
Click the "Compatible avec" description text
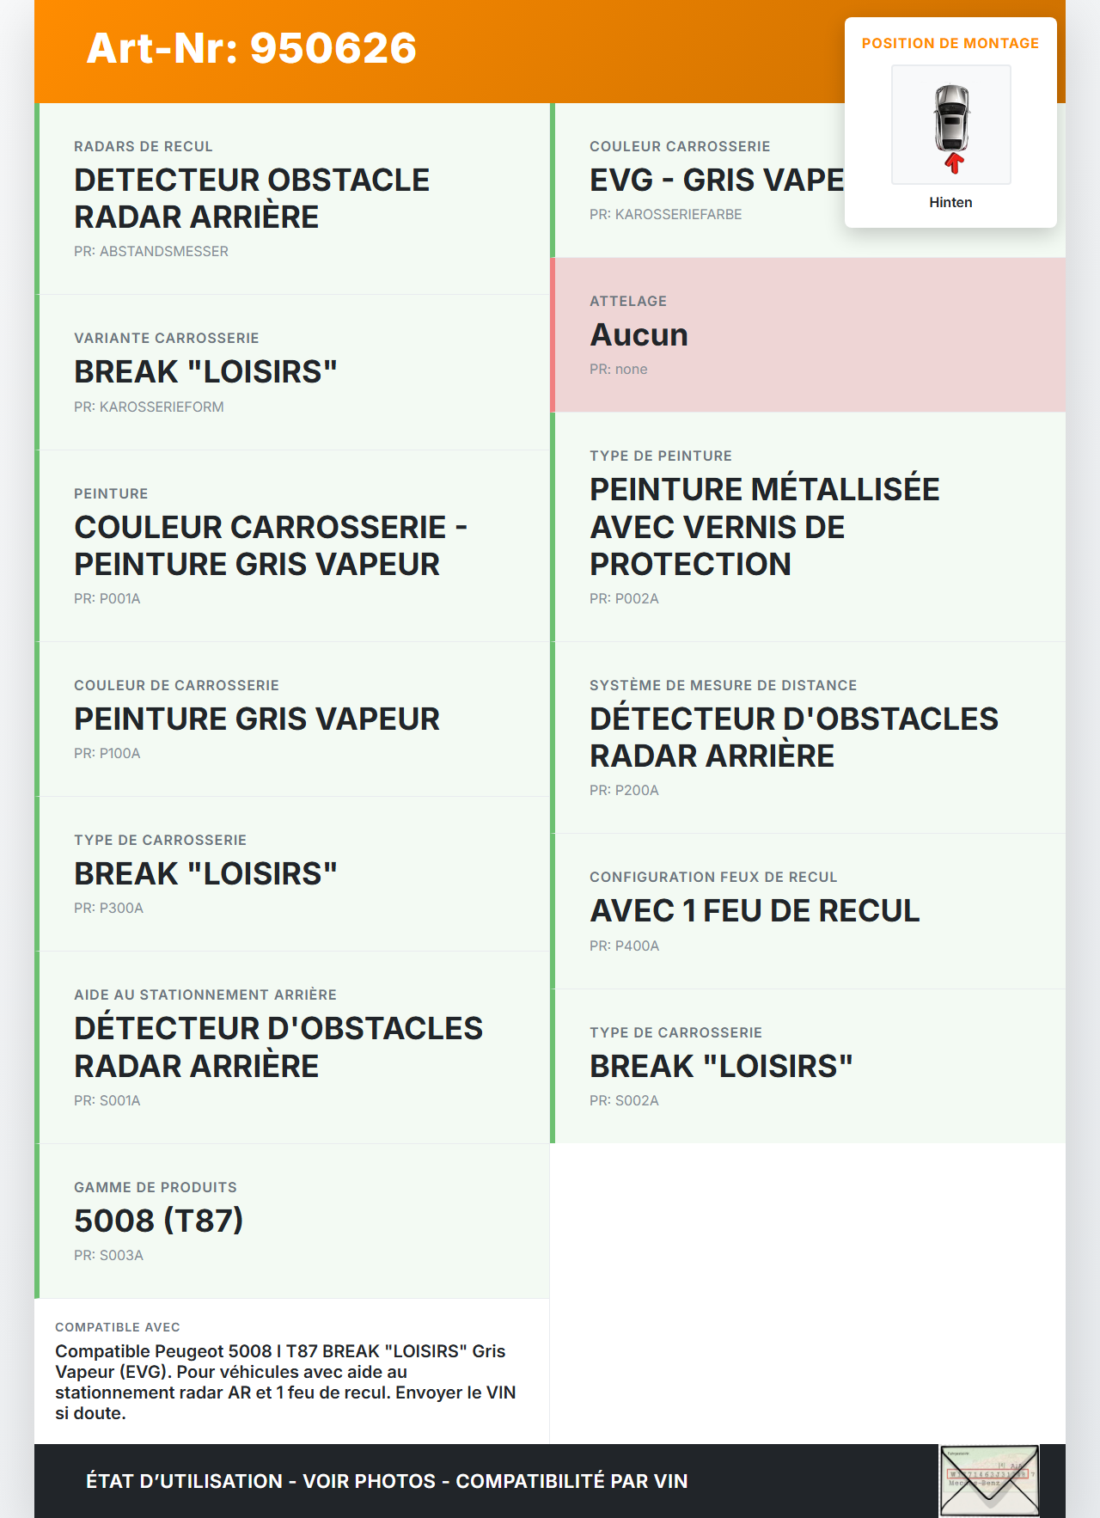[285, 1381]
